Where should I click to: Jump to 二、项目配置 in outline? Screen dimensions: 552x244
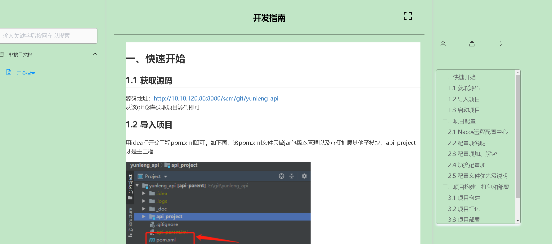tap(459, 121)
